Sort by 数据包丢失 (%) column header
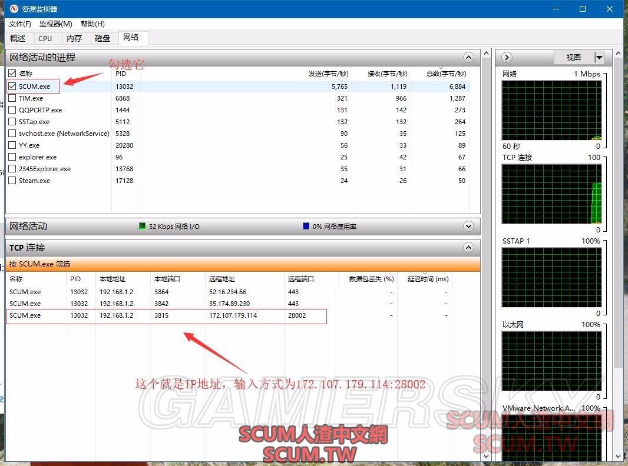 coord(371,279)
